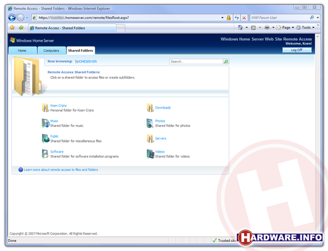328x251 pixels.
Task: Click the RSS Feeds toolbar icon
Action: 253,27
